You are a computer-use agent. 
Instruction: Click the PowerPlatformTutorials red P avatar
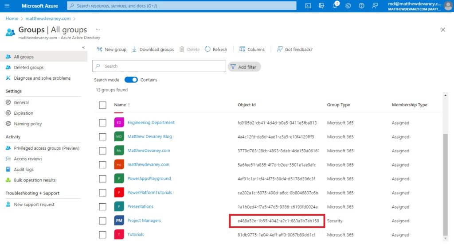click(119, 192)
